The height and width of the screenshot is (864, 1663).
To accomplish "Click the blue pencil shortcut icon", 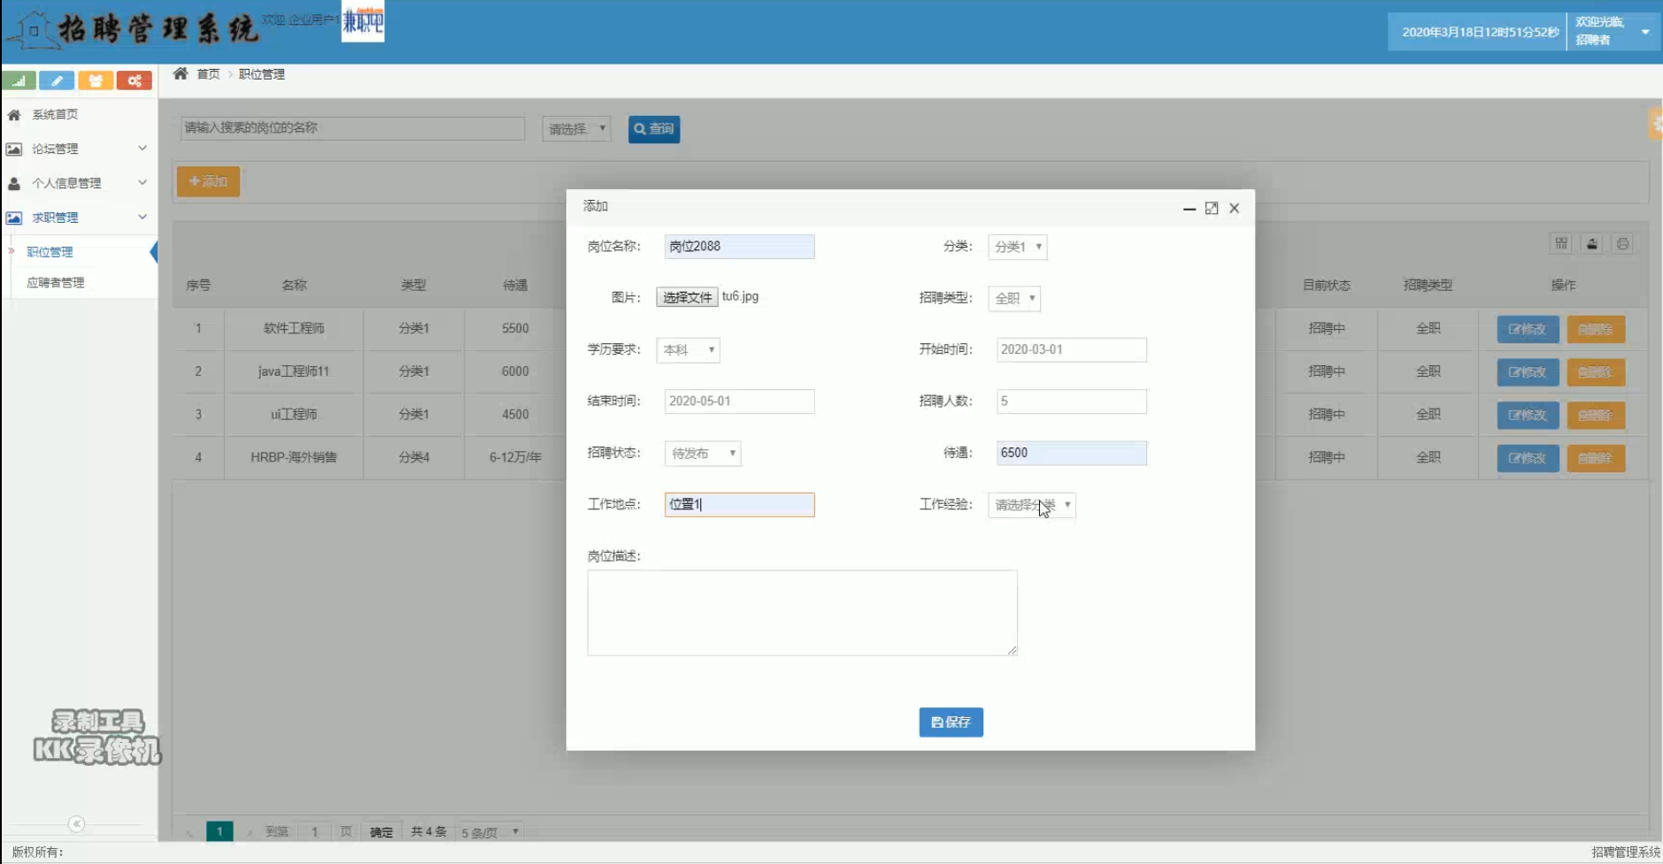I will 57,80.
